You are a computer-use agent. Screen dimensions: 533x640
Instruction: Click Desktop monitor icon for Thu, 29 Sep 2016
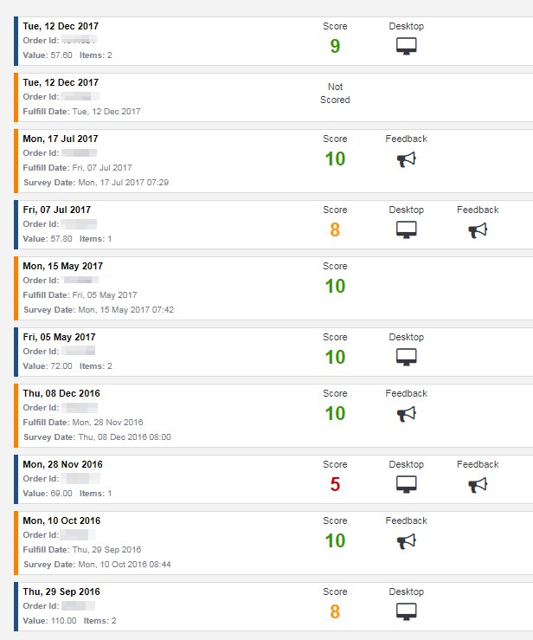click(x=406, y=611)
